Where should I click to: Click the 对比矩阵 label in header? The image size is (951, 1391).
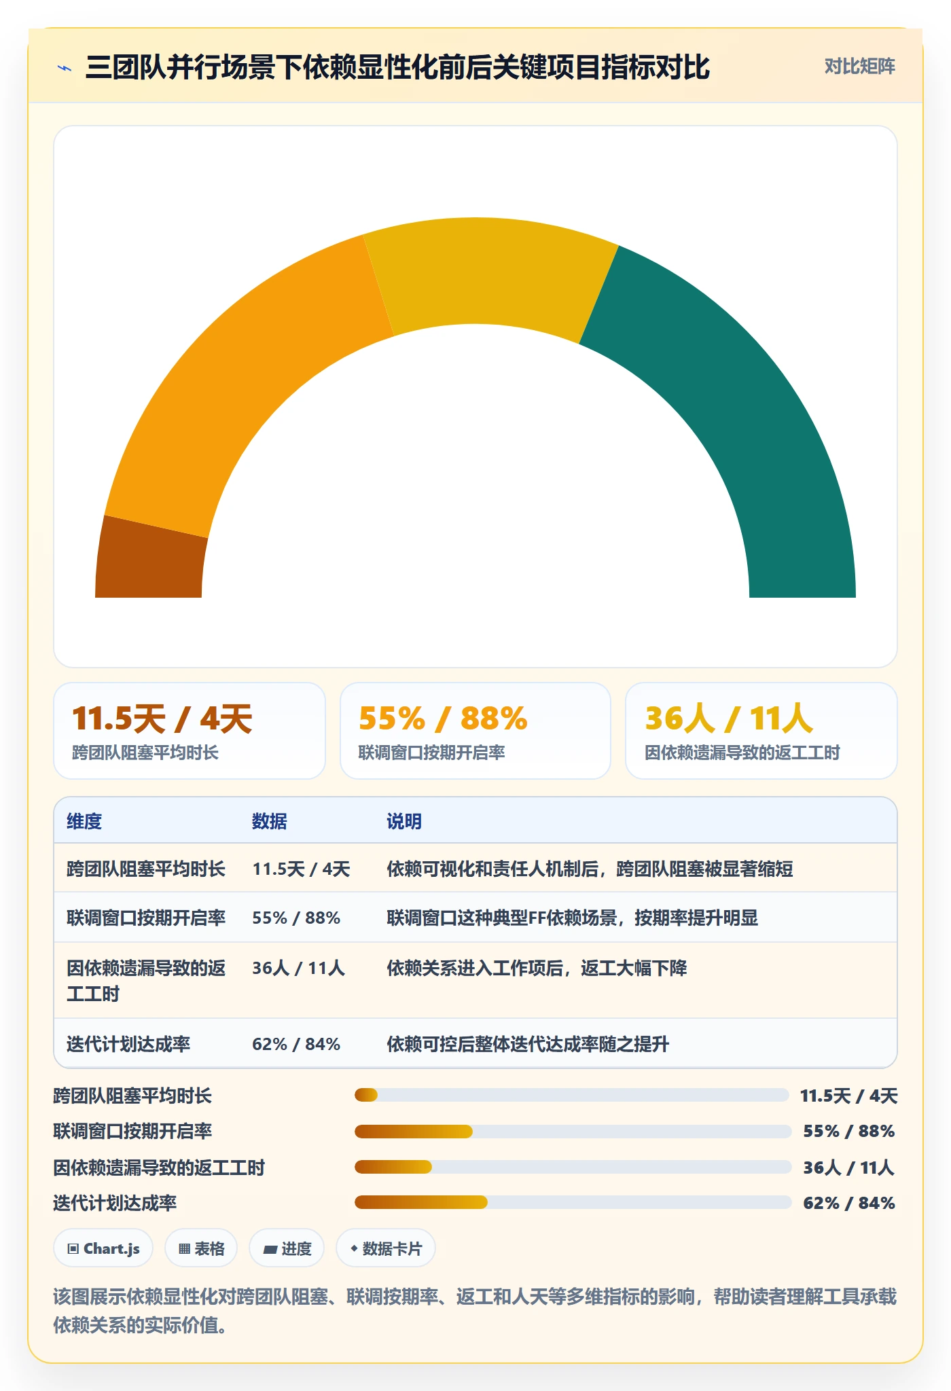click(x=860, y=67)
